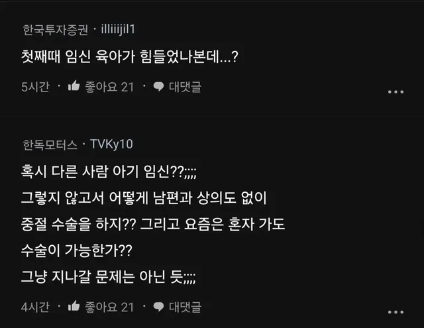Visit the TVKy10 user profile
This screenshot has height=328, width=424.
coord(113,144)
